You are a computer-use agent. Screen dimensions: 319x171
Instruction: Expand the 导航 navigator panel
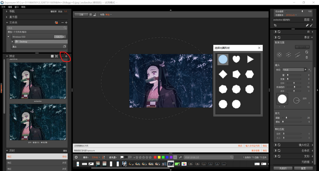7,11
